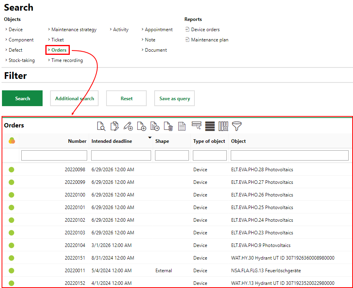Click the document with arrow icon

click(x=155, y=126)
